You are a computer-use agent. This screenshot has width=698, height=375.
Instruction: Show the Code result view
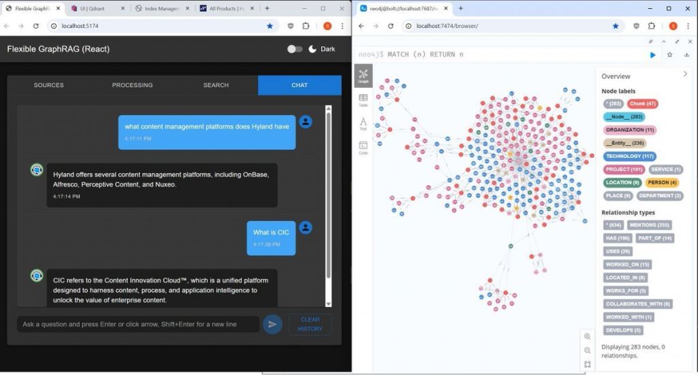(363, 148)
